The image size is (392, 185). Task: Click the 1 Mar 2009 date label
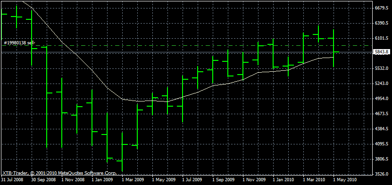pos(133,180)
